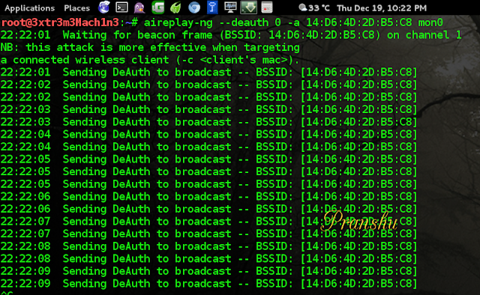Open the blue blueprint-style launcher icon
480x295 pixels.
pos(212,7)
